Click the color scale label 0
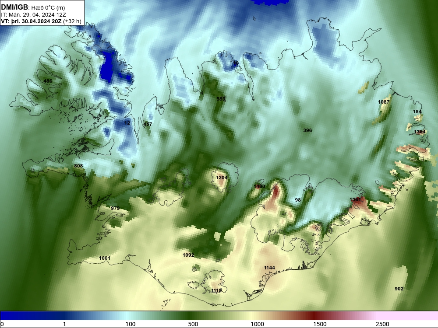Screen dimensions: 438x328 pyautogui.click(x=3, y=324)
